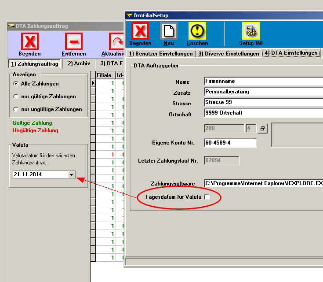
Task: Click the small lookup button beside field 4
Action: point(262,129)
